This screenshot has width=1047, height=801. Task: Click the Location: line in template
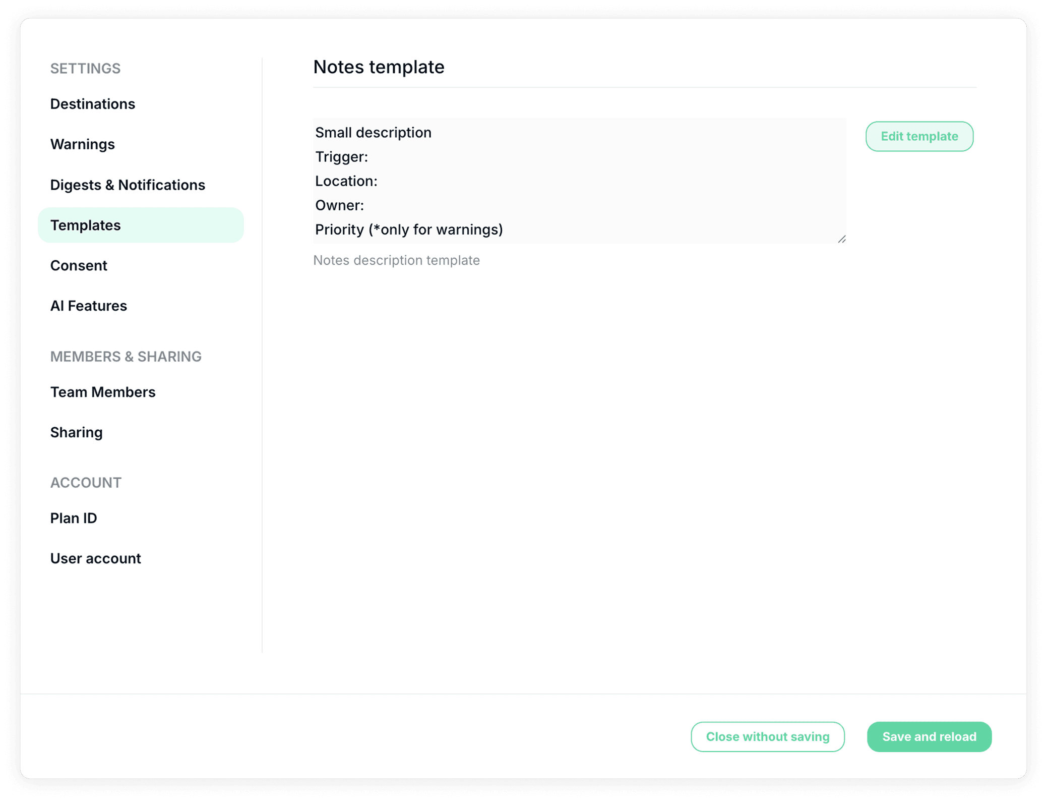[346, 181]
